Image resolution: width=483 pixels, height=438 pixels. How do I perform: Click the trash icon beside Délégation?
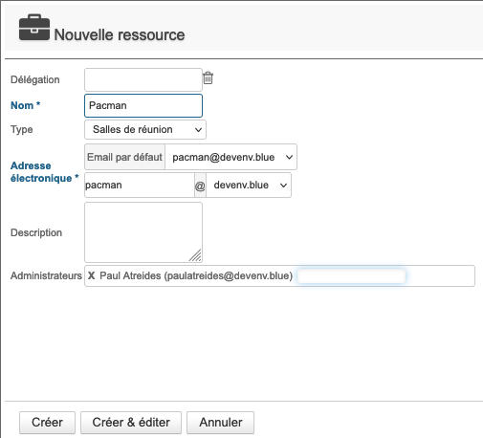[208, 77]
